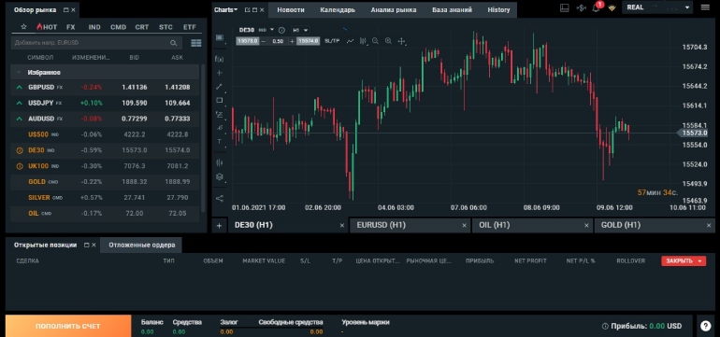Open the hamburger main menu
The width and height of the screenshot is (720, 337).
705,7
